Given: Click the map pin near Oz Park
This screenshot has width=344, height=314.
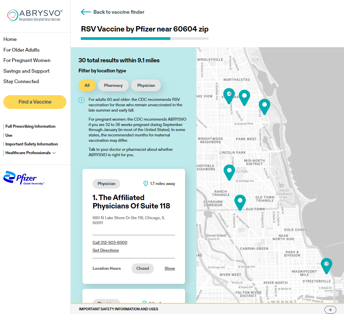Looking at the screenshot, I should pos(229,172).
